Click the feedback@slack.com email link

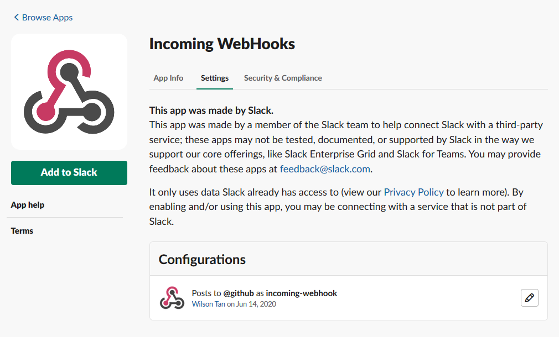pyautogui.click(x=325, y=168)
